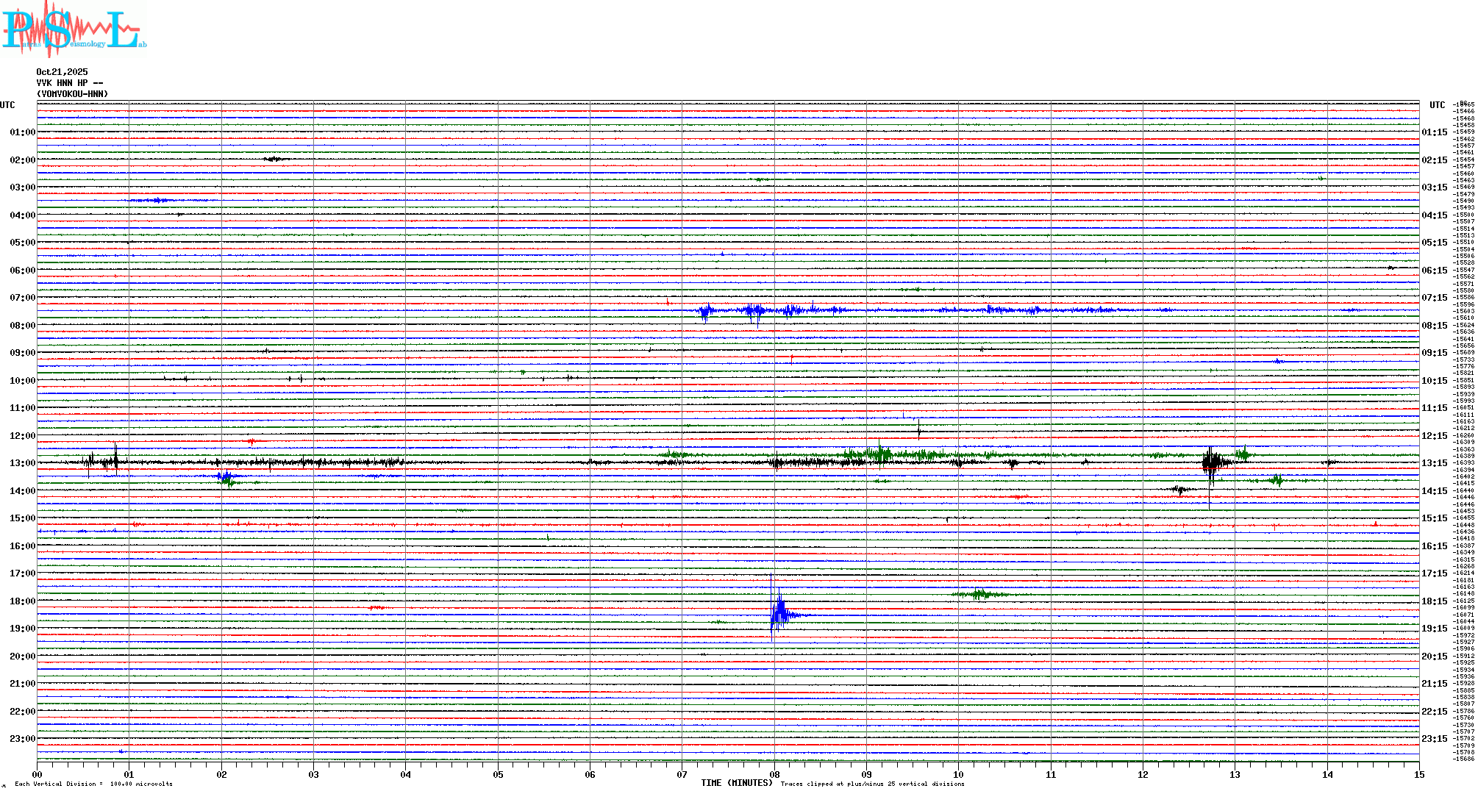Click the TIME (MINUTES) axis title

[736, 783]
